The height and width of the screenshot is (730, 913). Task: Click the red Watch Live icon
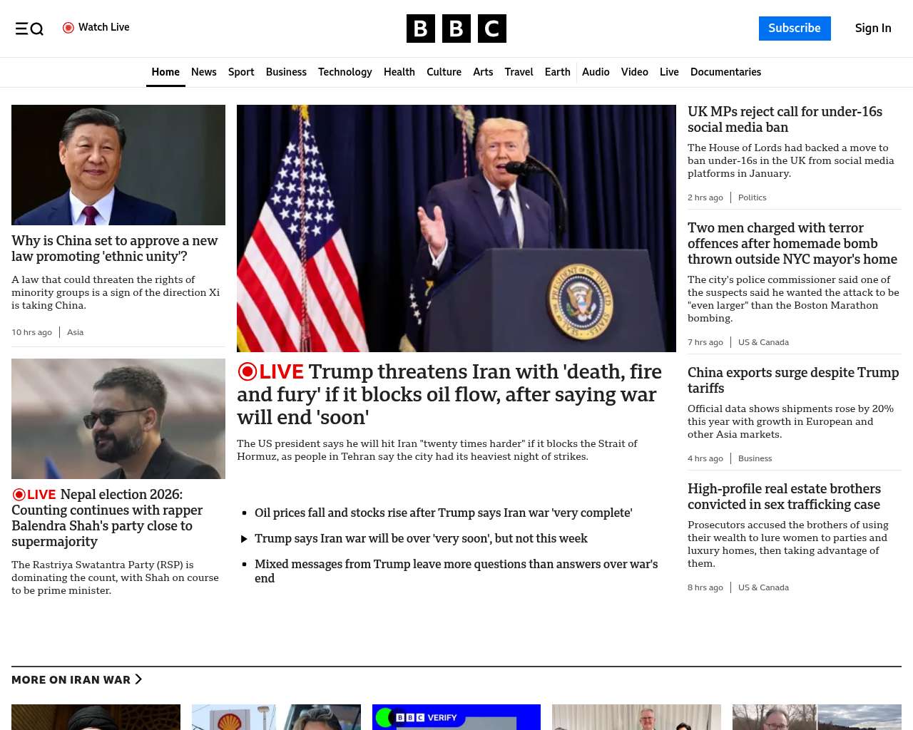(68, 28)
